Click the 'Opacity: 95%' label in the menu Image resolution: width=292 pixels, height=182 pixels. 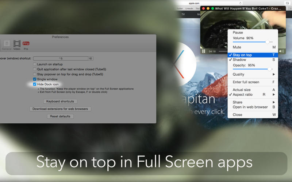click(244, 65)
